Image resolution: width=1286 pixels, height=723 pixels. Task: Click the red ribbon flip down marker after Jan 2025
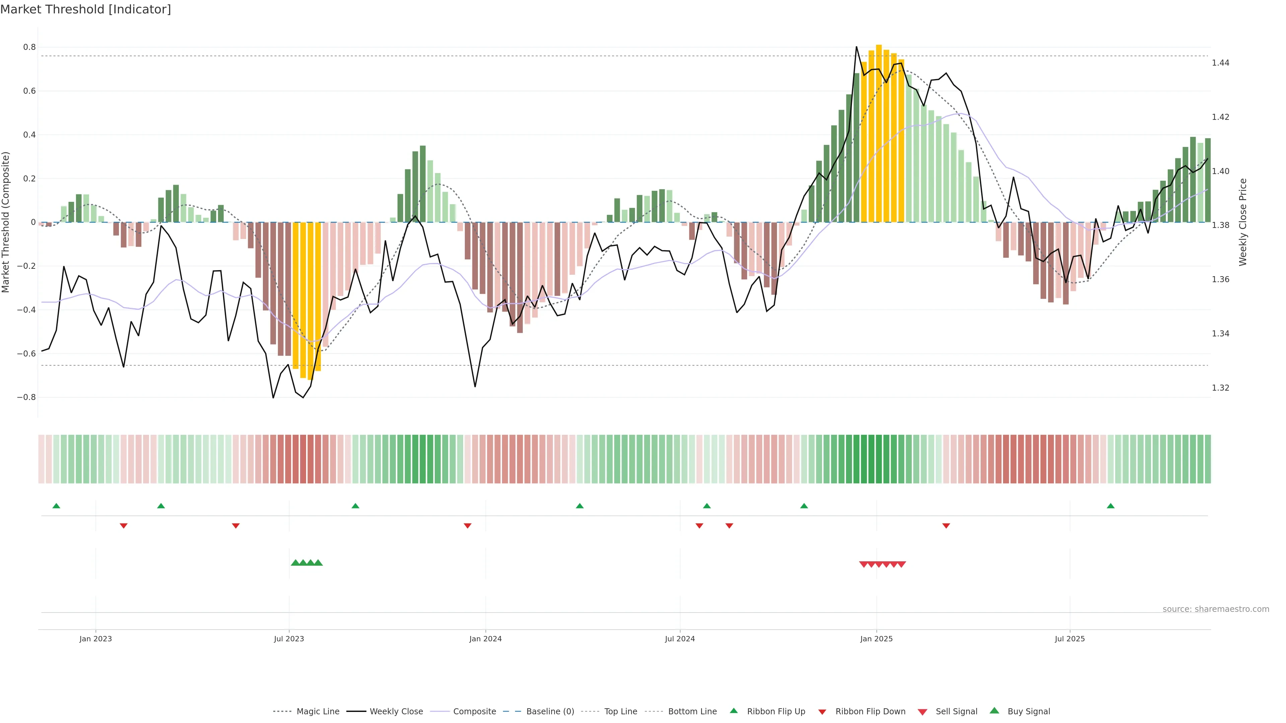[x=946, y=526]
